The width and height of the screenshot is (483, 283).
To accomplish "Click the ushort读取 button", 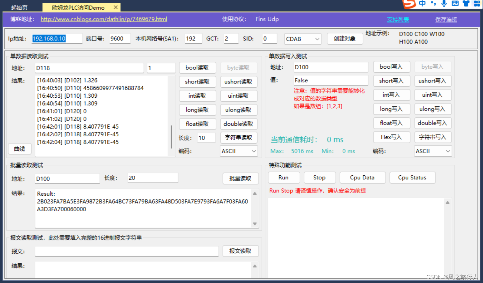I will tap(238, 82).
